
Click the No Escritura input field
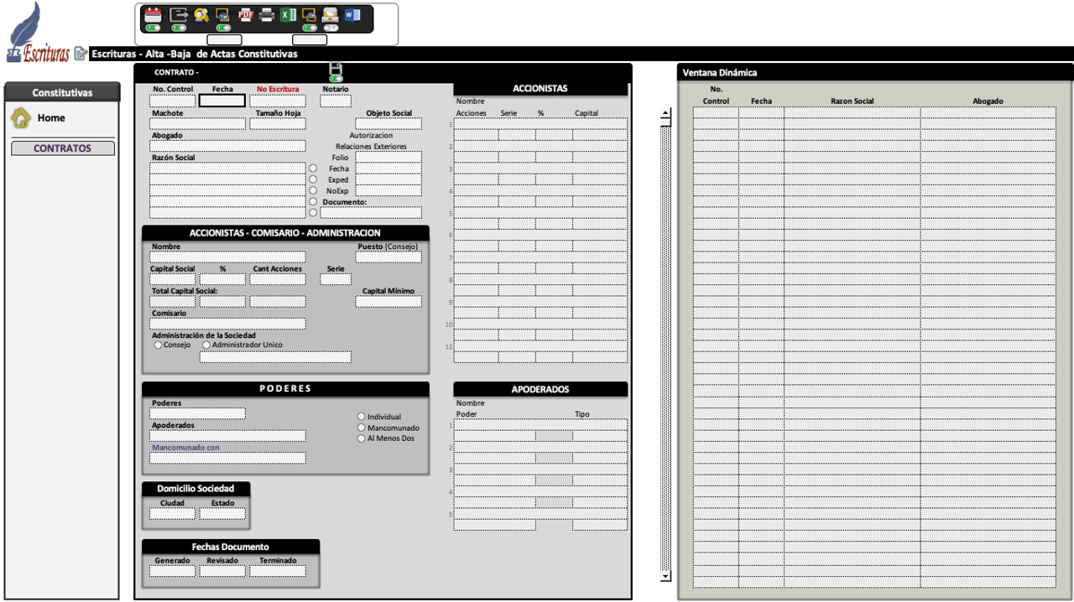coord(278,101)
